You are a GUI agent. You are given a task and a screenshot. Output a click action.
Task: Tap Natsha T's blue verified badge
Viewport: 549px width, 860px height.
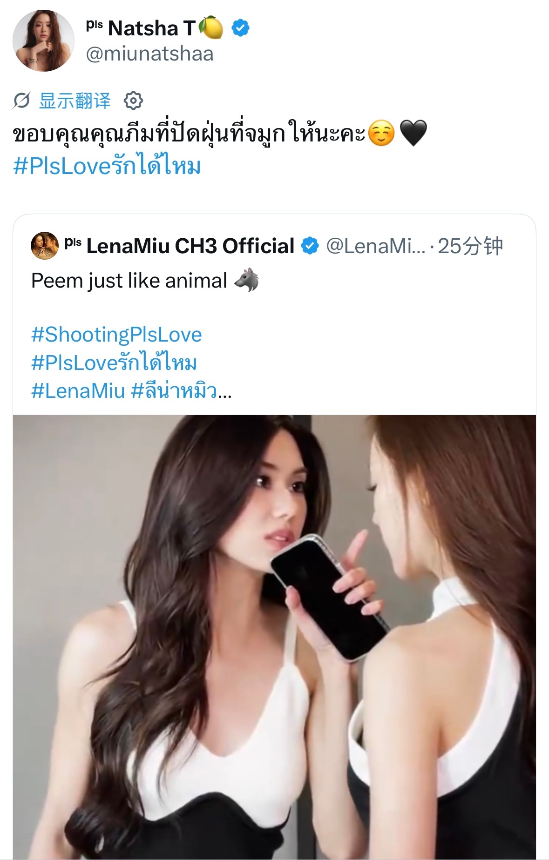240,28
